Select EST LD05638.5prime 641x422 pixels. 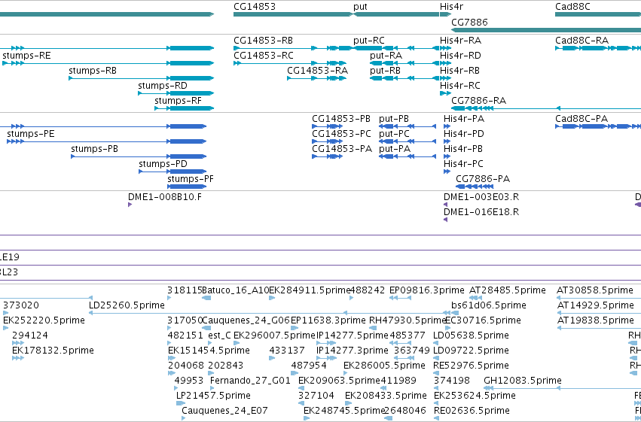point(436,343)
